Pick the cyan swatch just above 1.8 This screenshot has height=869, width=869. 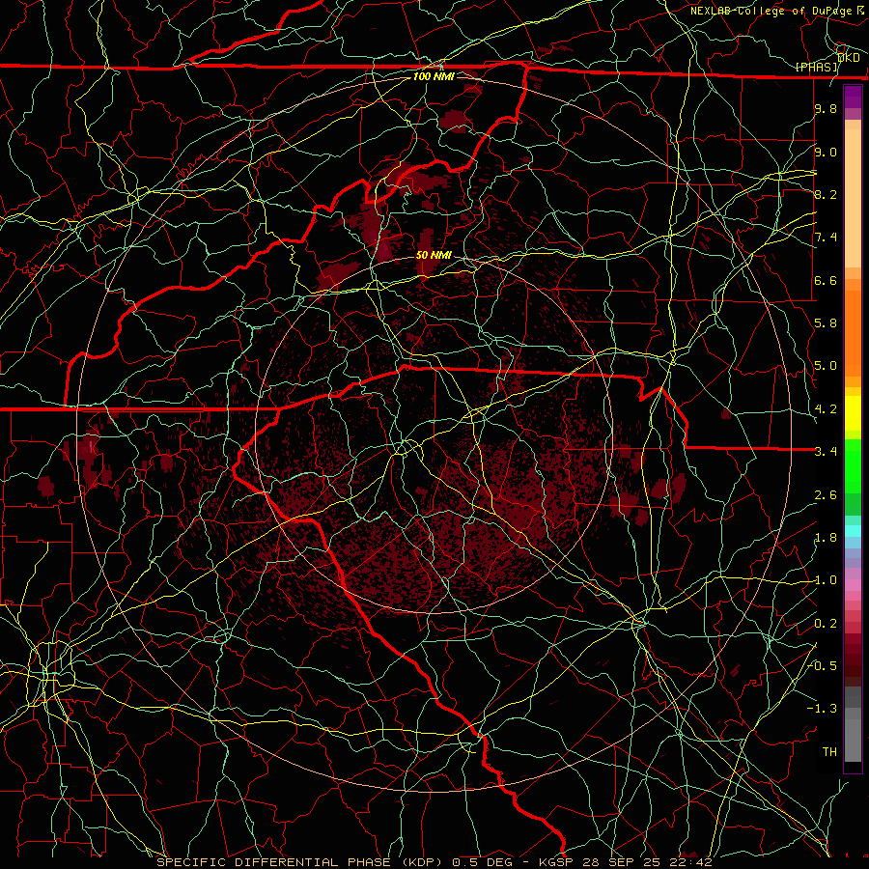pyautogui.click(x=853, y=531)
